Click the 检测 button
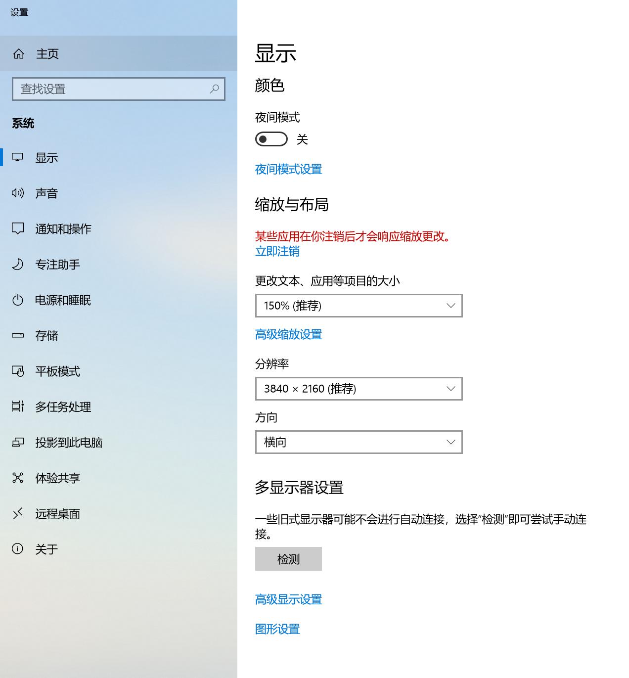This screenshot has width=629, height=678. (288, 559)
